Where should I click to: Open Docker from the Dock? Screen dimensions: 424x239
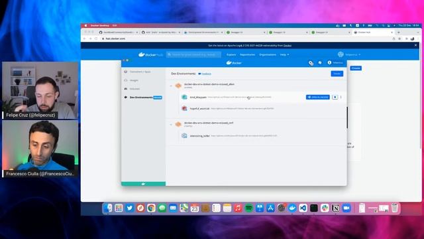292,208
